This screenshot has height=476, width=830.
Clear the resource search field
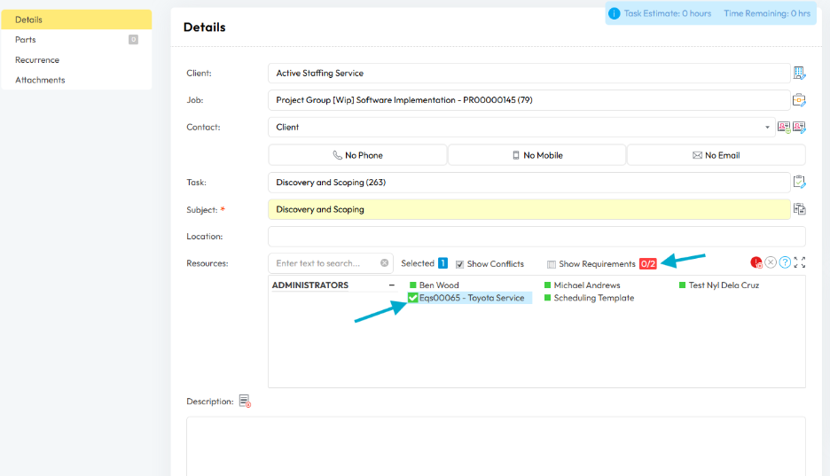(x=385, y=263)
